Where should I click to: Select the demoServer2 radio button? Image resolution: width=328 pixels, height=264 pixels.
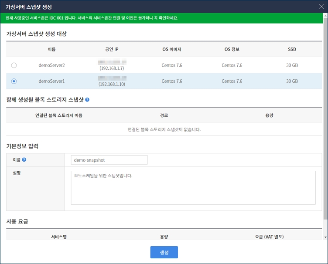coord(14,65)
